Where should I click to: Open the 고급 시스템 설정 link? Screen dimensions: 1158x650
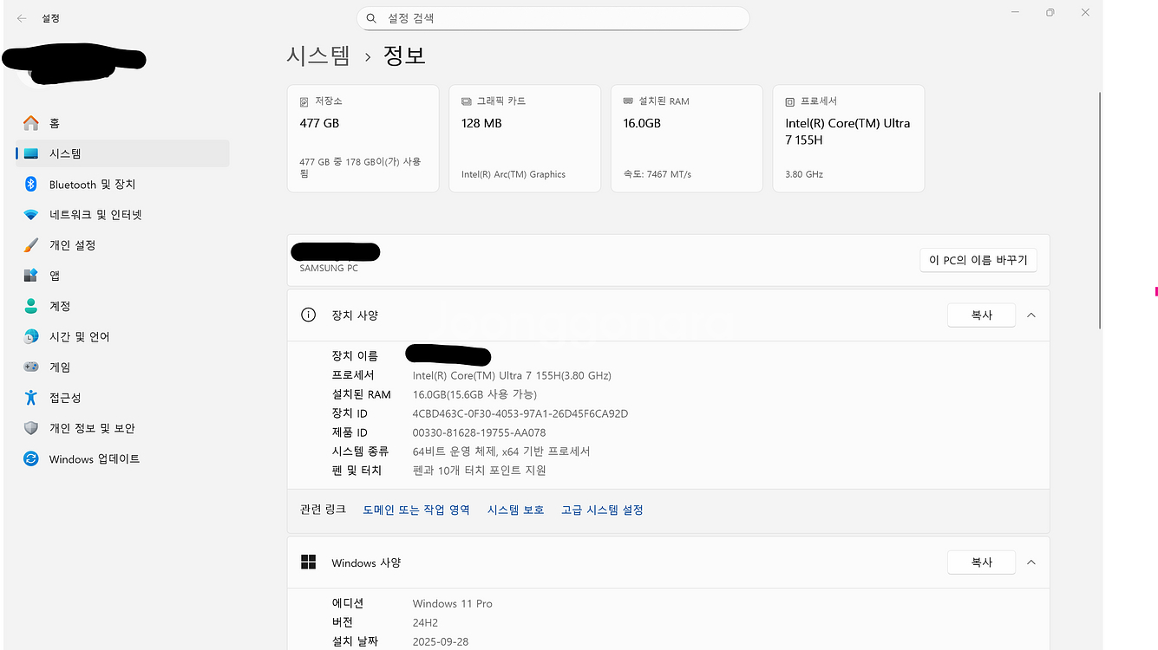click(602, 510)
